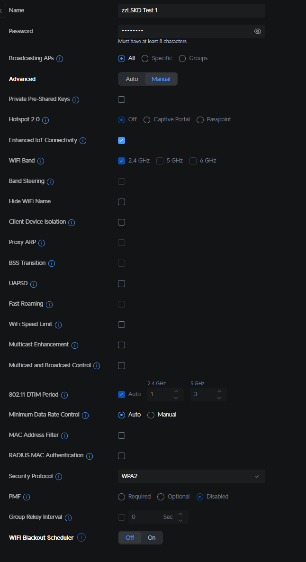Click info icon next to WiFi Blackout Scheduler
The height and width of the screenshot is (562, 306).
pyautogui.click(x=81, y=537)
